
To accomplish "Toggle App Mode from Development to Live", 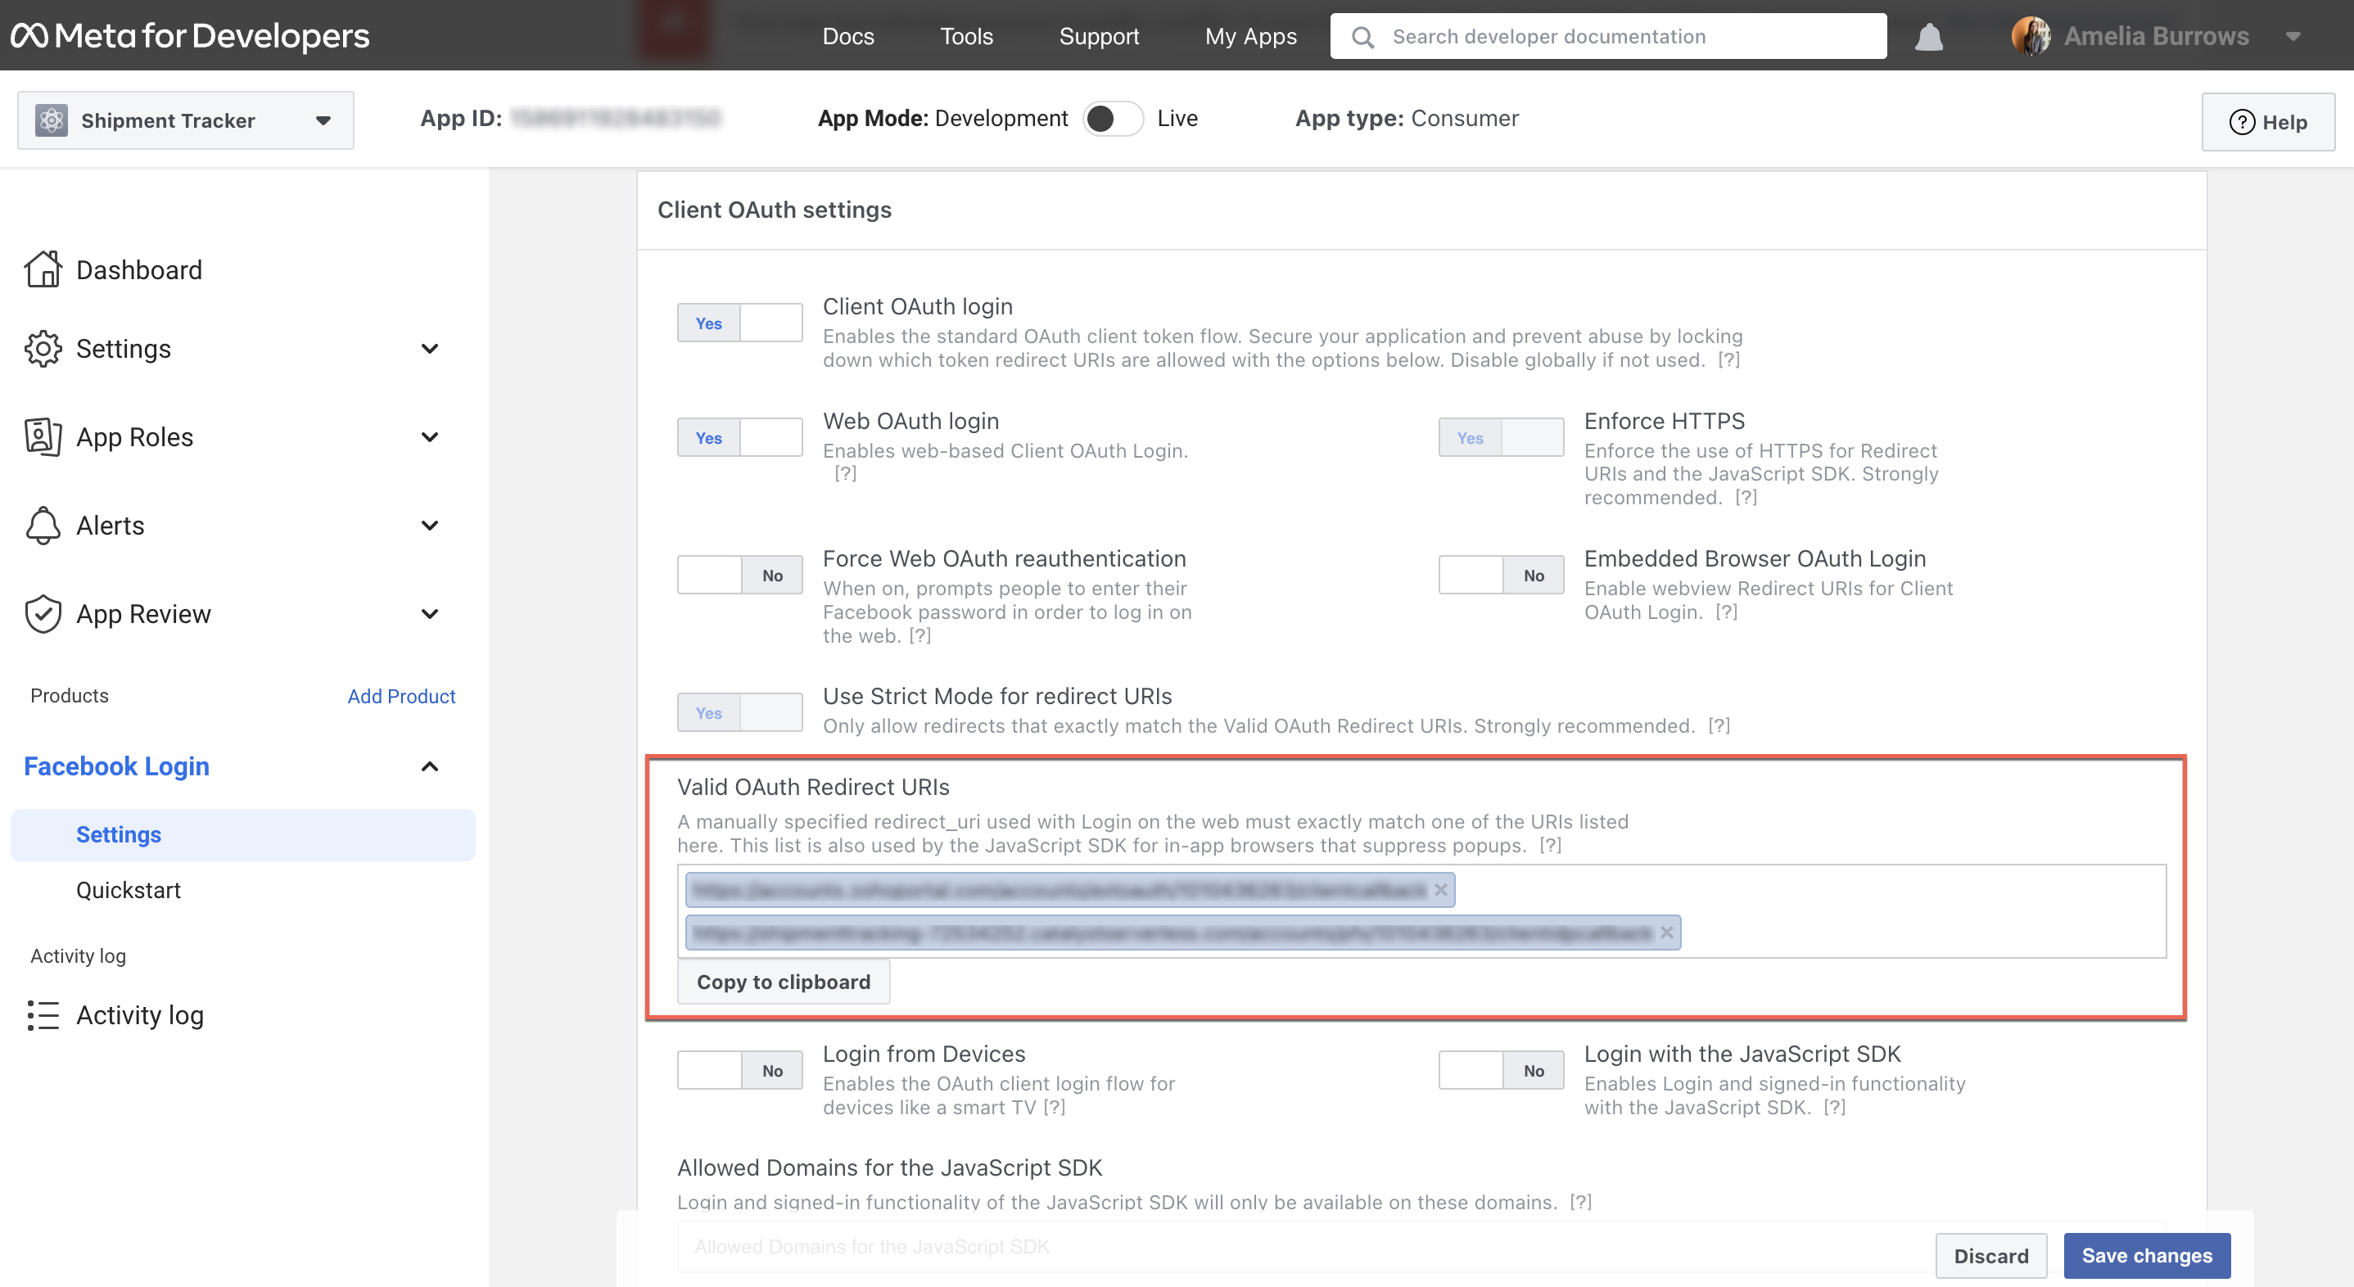I will 1113,118.
